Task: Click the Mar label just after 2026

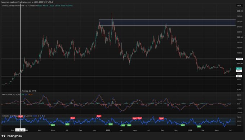Action: tap(203, 130)
